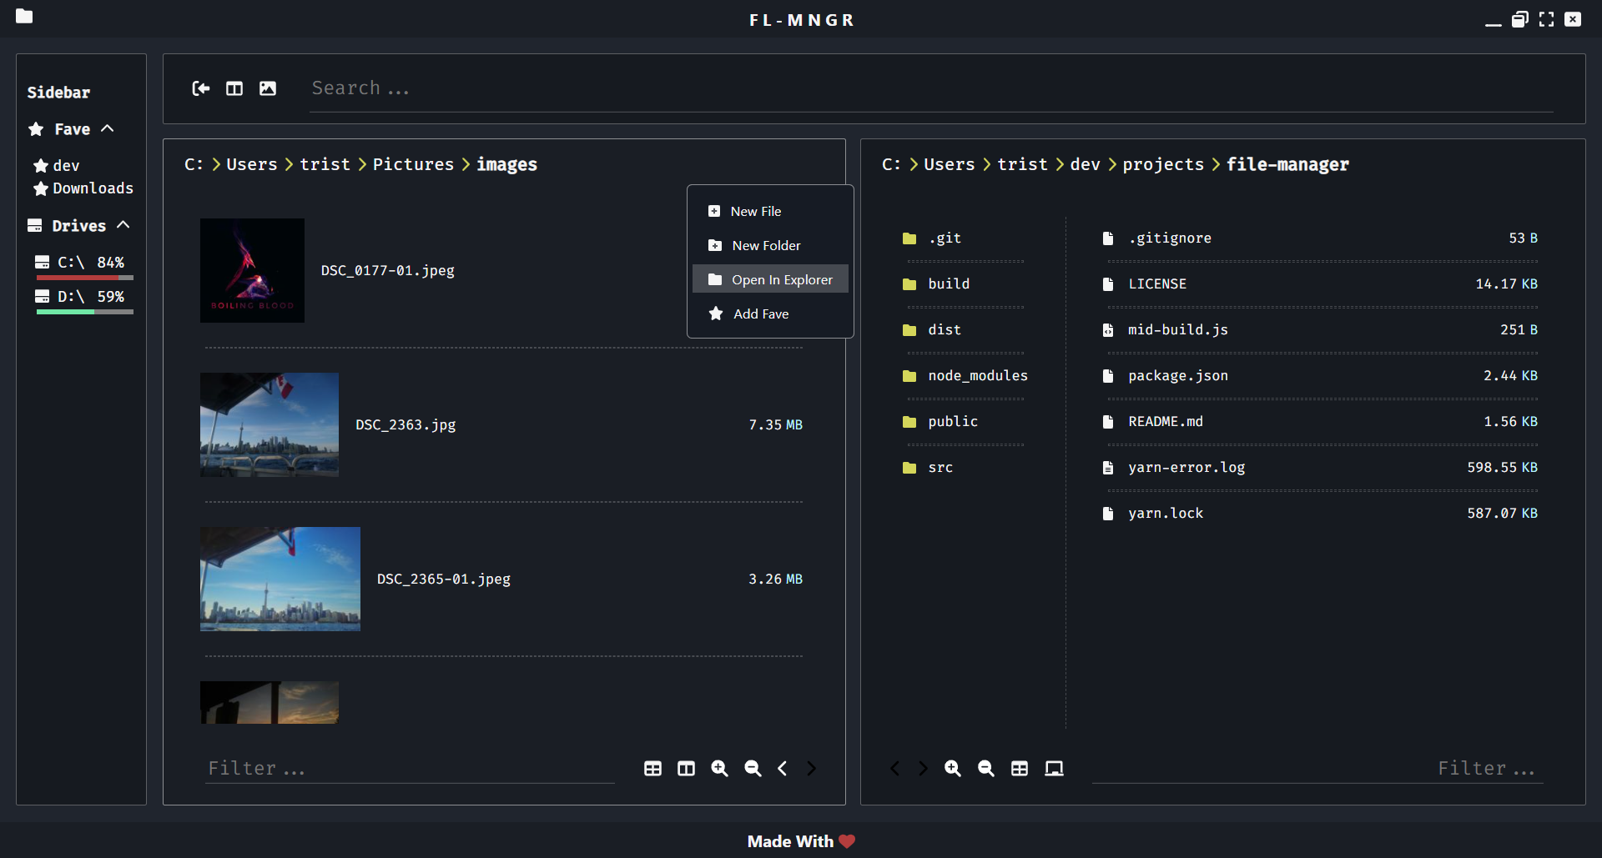
Task: Choose New File from context menu
Action: click(x=770, y=211)
